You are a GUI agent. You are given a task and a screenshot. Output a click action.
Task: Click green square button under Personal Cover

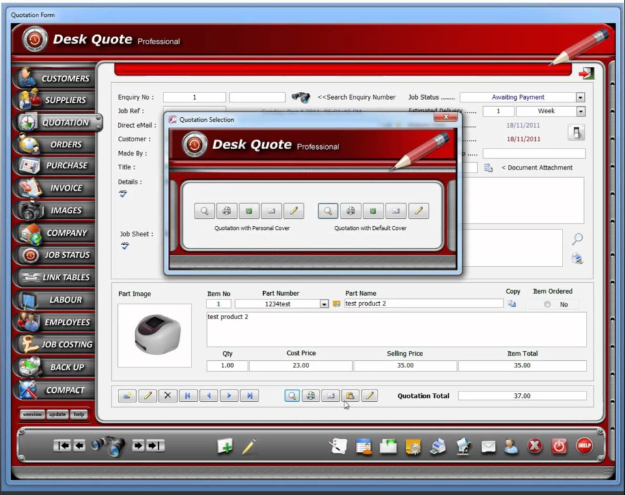[x=249, y=211]
